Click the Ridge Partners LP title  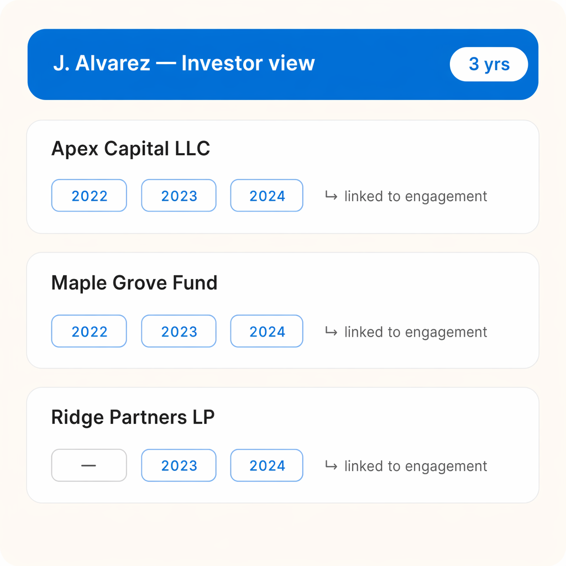(x=133, y=417)
